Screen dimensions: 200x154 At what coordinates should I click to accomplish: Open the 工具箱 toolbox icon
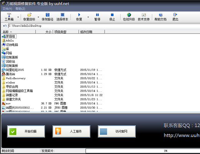[x=9, y=15]
